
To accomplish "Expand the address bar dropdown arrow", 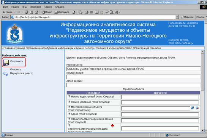I will (x=177, y=17).
